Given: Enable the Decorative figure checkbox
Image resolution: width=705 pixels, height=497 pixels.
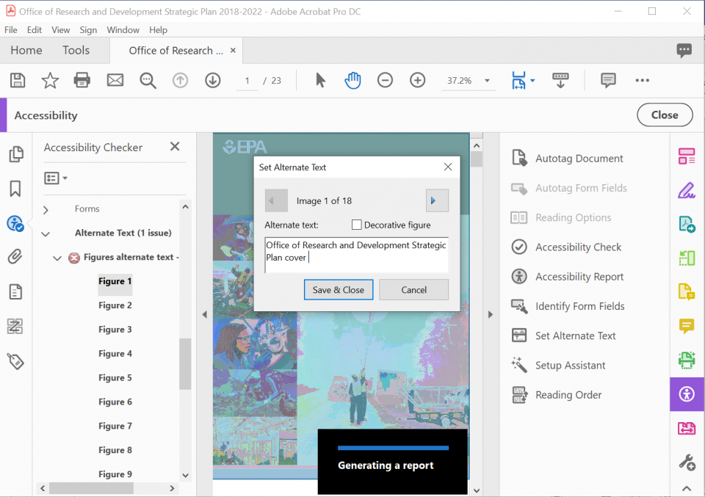Looking at the screenshot, I should click(x=357, y=225).
